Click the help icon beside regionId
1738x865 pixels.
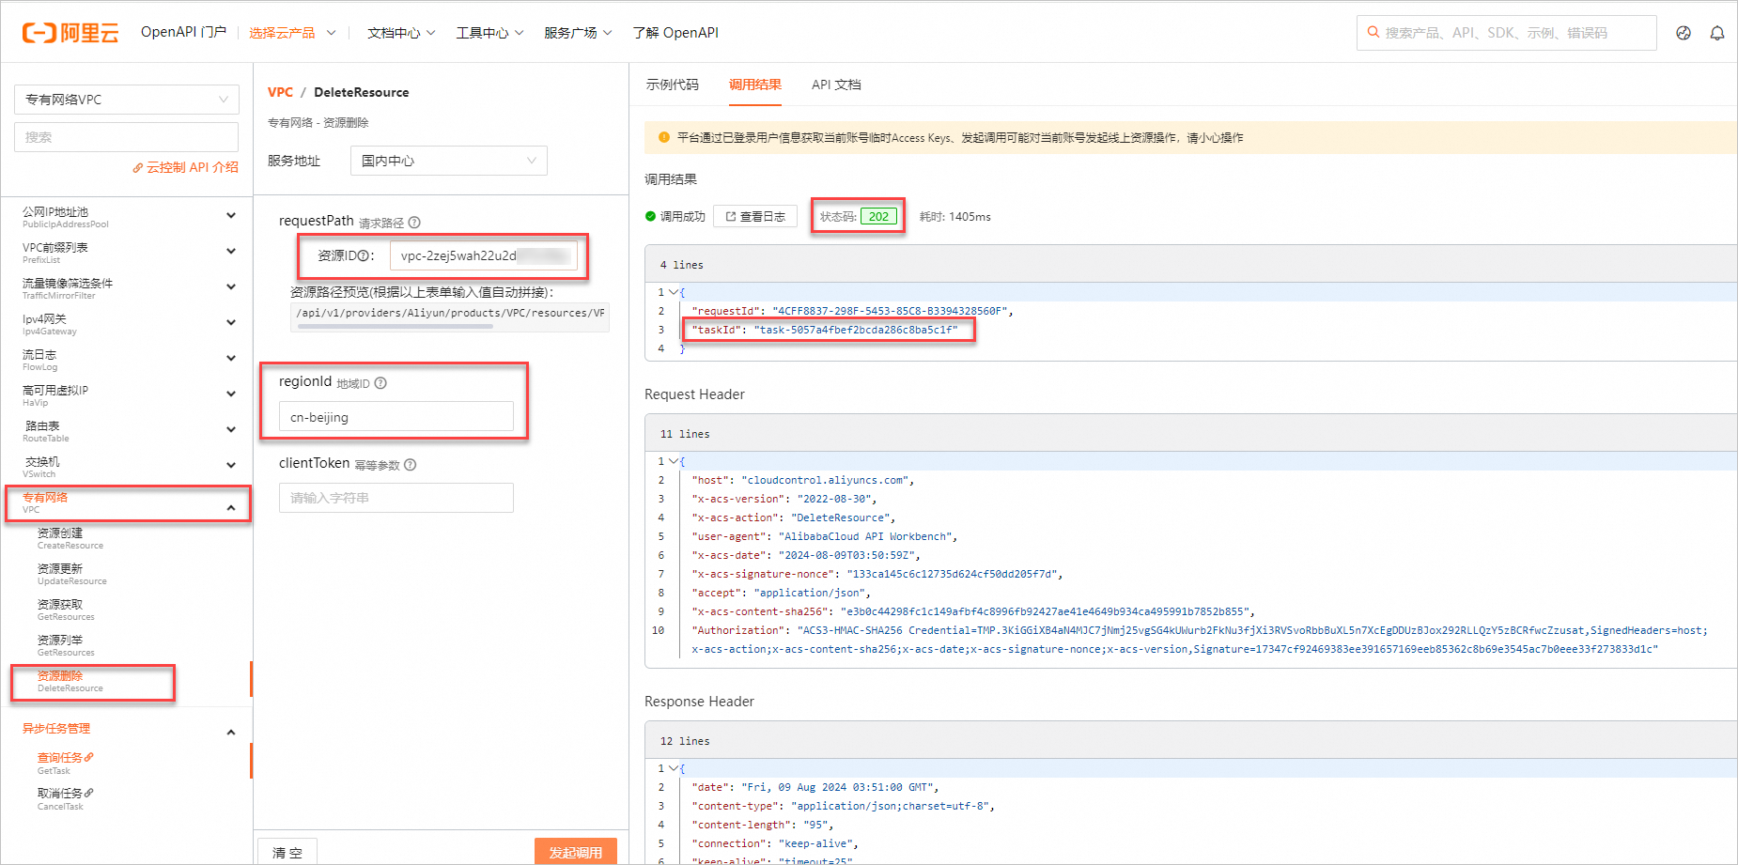pyautogui.click(x=380, y=383)
